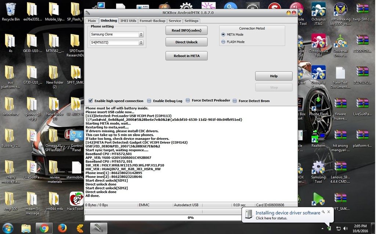Open the Control Panel desktop icon
The width and height of the screenshot is (376, 234).
[x=76, y=139]
